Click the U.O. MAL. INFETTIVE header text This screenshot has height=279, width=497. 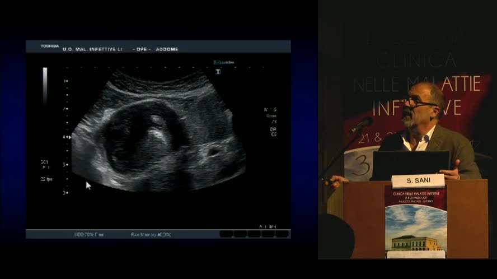coord(92,49)
